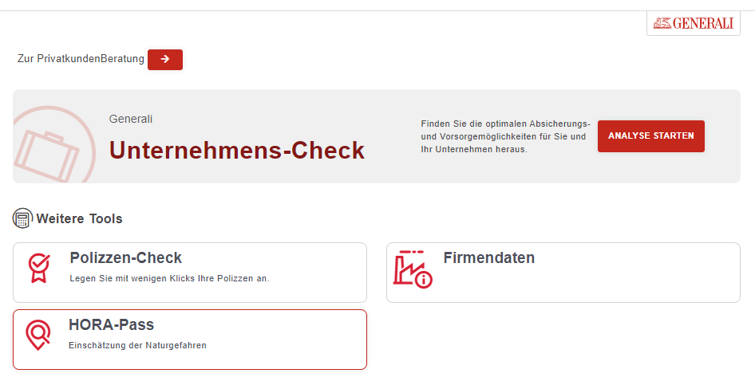
Task: Click the Firmendaten factory info icon
Action: pos(412,269)
